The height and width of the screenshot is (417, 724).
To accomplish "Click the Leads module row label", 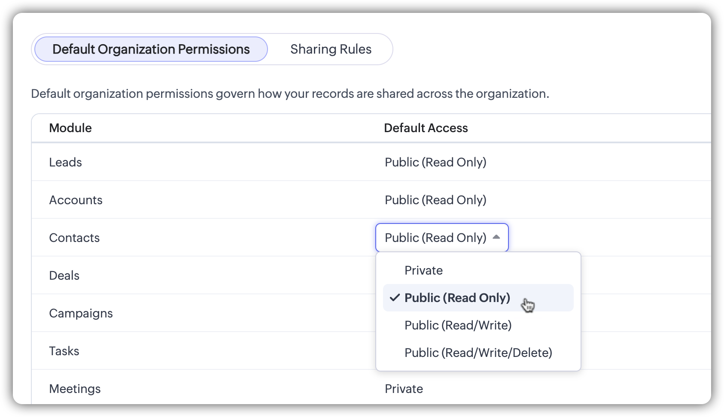I will [x=65, y=162].
